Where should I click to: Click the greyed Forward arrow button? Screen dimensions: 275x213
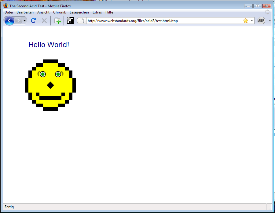pos(18,21)
